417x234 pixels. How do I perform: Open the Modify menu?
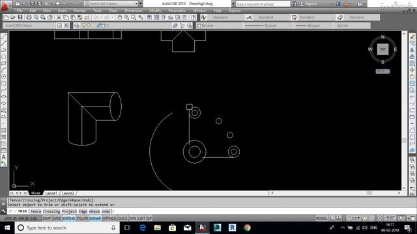(155, 10)
